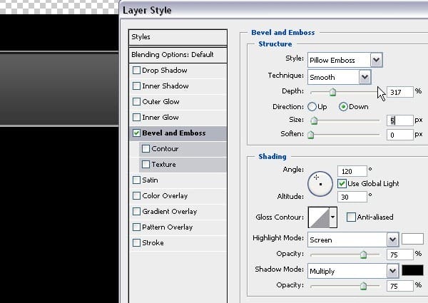Viewport: 428px width, 303px height.
Task: Click the Shadow Mode Multiply combo box
Action: pyautogui.click(x=353, y=271)
